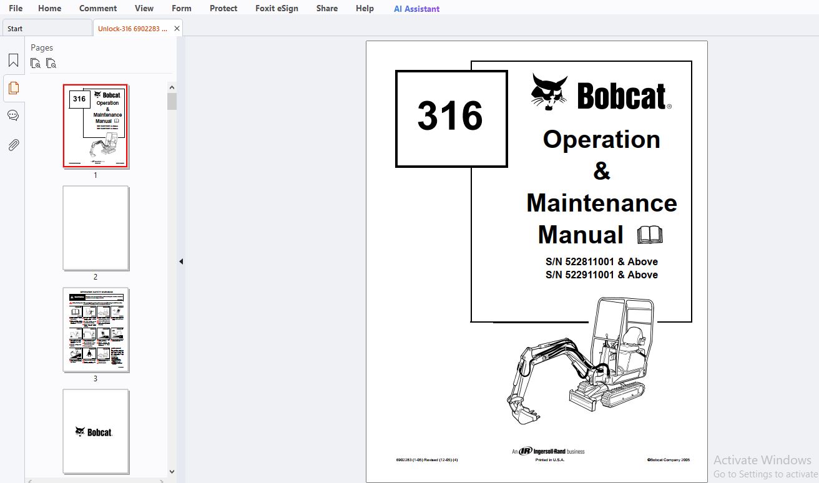The image size is (819, 483).
Task: Open the Form ribbon tab
Action: (x=182, y=8)
